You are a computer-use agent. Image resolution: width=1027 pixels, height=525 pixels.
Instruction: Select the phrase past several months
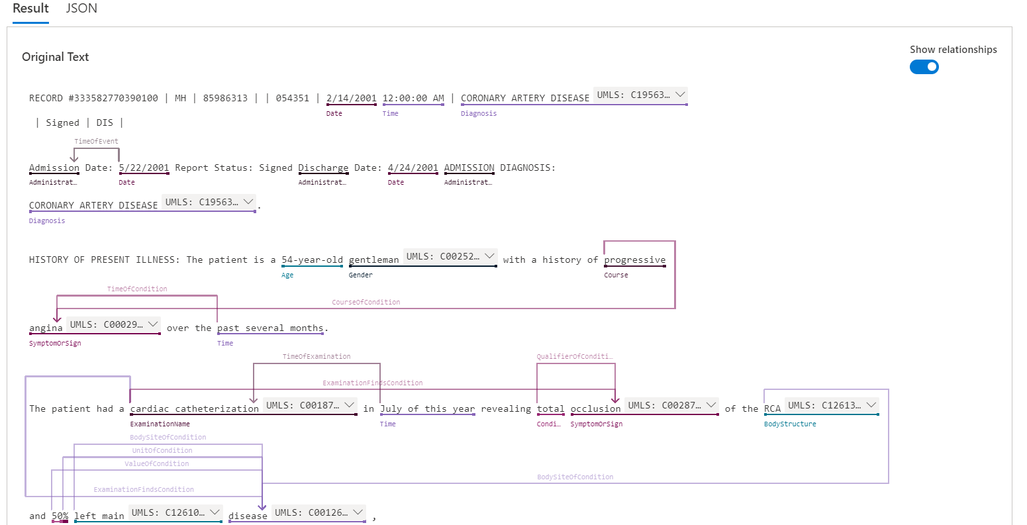(270, 328)
